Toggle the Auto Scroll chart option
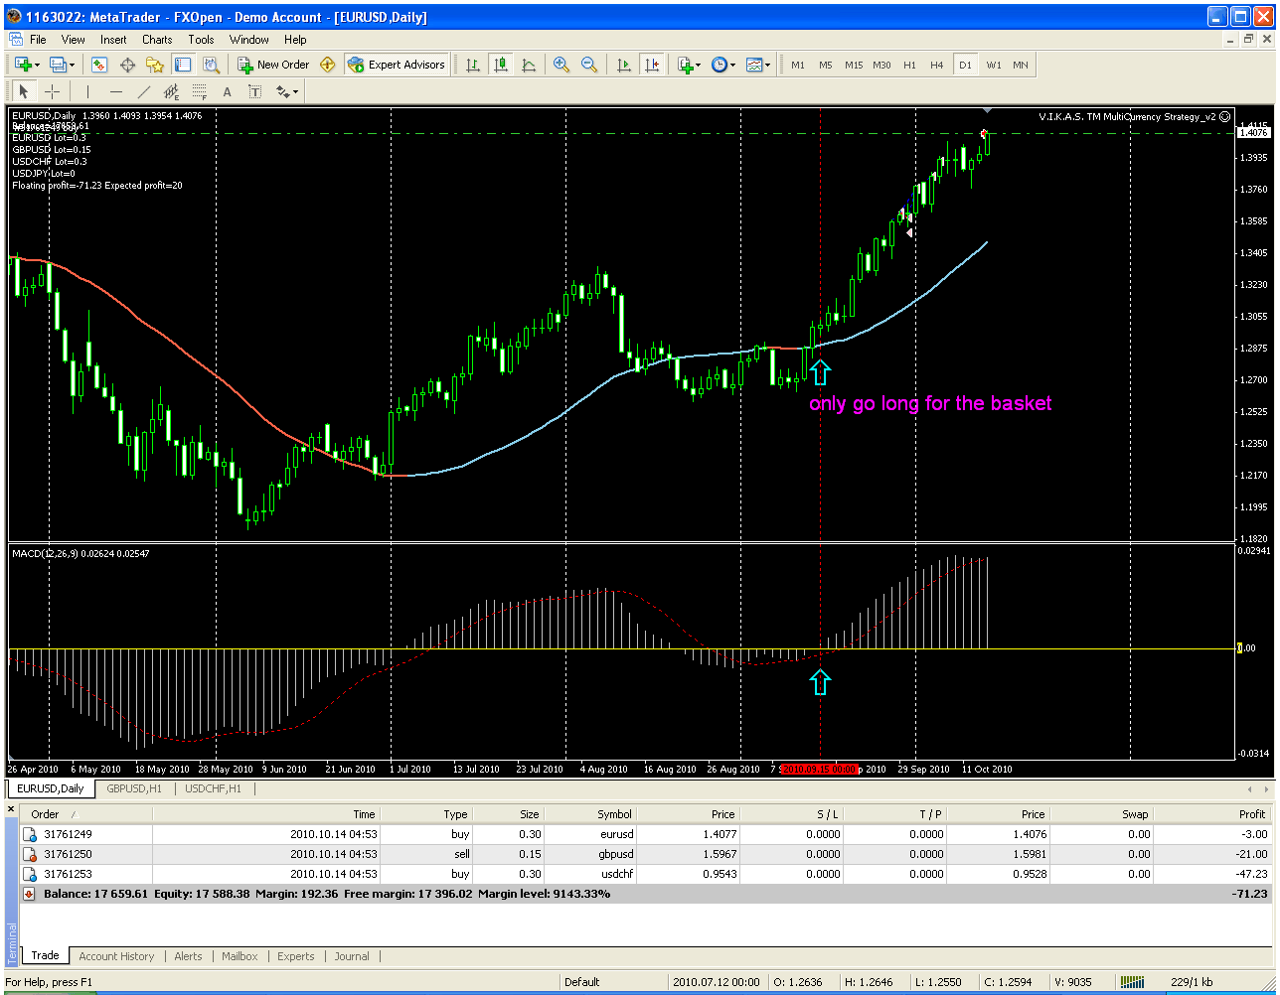The height and width of the screenshot is (995, 1280). point(624,65)
